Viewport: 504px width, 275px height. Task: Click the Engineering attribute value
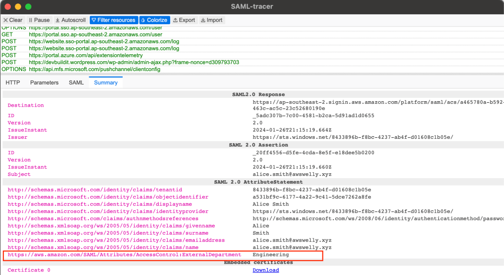pos(271,255)
